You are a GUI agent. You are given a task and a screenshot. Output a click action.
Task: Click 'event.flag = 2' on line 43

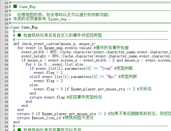pyautogui.click(x=48, y=81)
